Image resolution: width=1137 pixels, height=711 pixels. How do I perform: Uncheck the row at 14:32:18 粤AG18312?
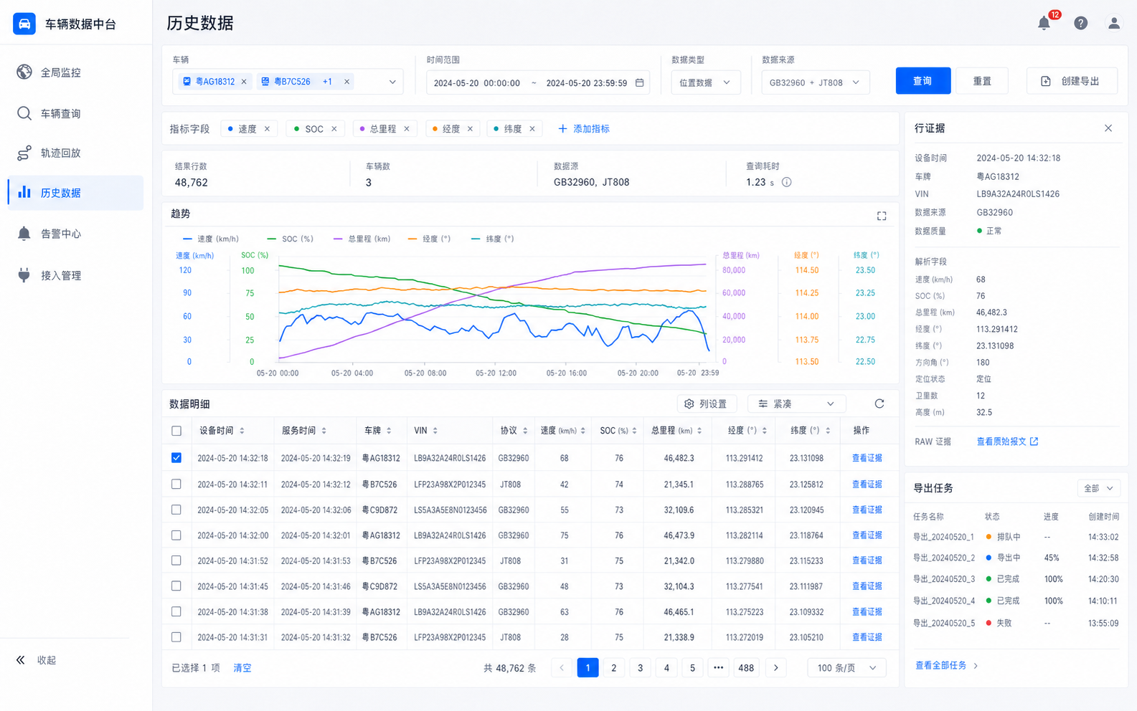tap(176, 458)
